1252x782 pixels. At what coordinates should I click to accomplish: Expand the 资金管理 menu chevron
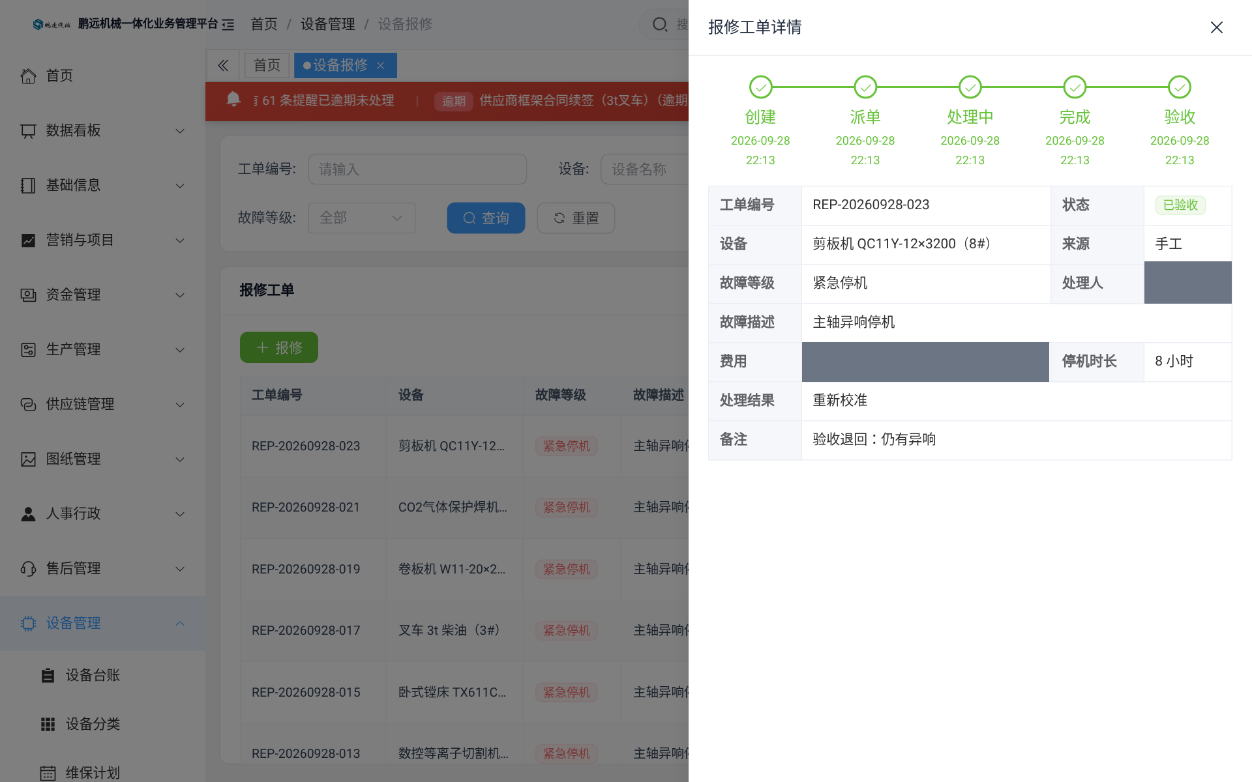pos(180,295)
